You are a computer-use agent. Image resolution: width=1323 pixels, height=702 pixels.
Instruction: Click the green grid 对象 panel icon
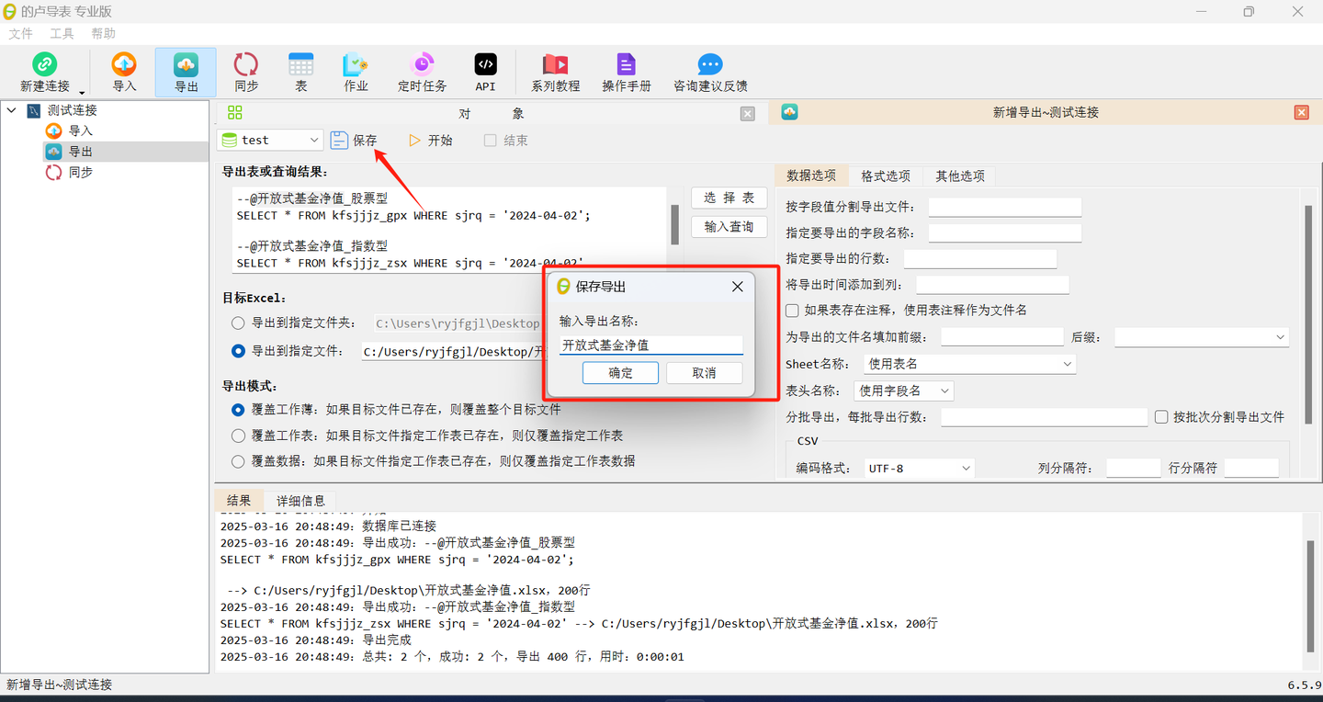[x=234, y=112]
